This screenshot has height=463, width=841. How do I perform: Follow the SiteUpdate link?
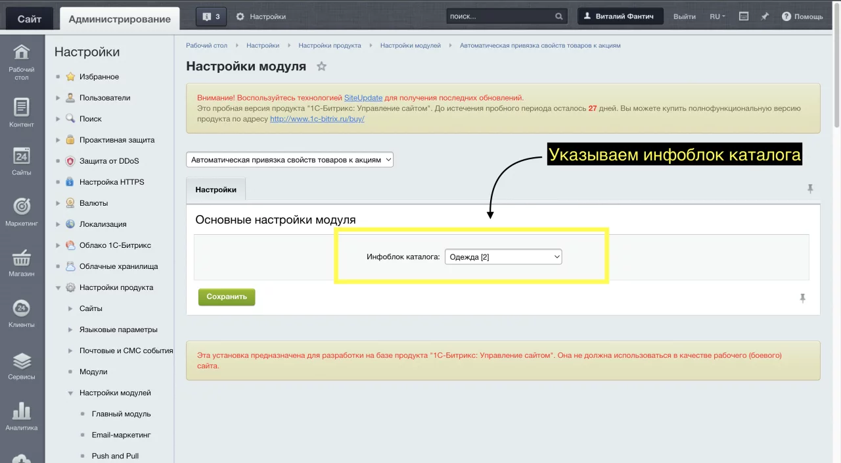(x=363, y=97)
